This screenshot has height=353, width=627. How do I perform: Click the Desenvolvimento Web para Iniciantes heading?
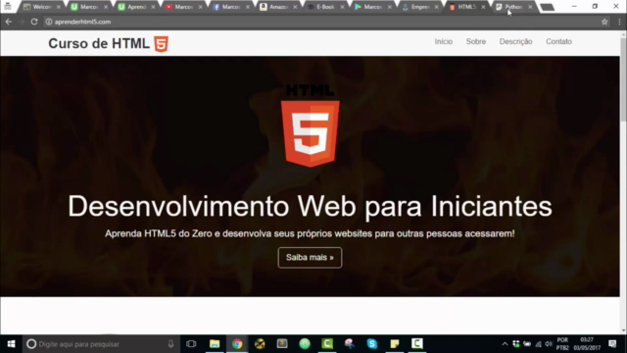coord(310,207)
